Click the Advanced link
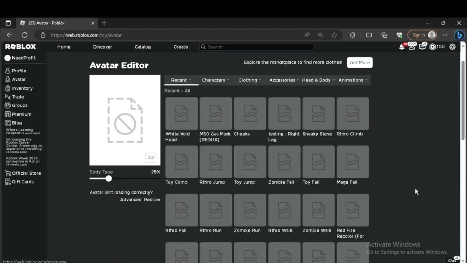Image resolution: width=467 pixels, height=263 pixels. tap(131, 199)
